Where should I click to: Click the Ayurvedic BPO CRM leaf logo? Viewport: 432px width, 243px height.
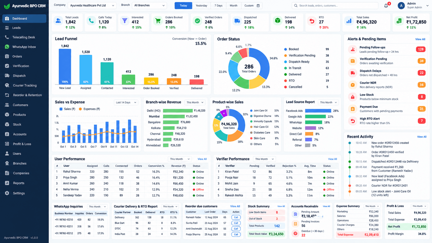7,6
